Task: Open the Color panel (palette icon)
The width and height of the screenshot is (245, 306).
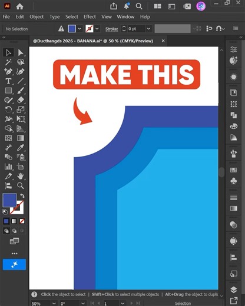Action: (x=234, y=126)
